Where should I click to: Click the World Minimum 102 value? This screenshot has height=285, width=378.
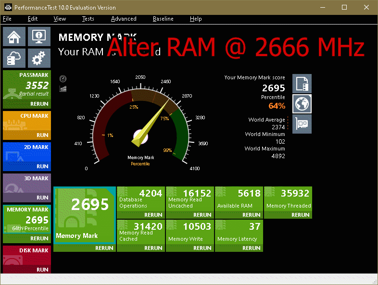point(280,141)
